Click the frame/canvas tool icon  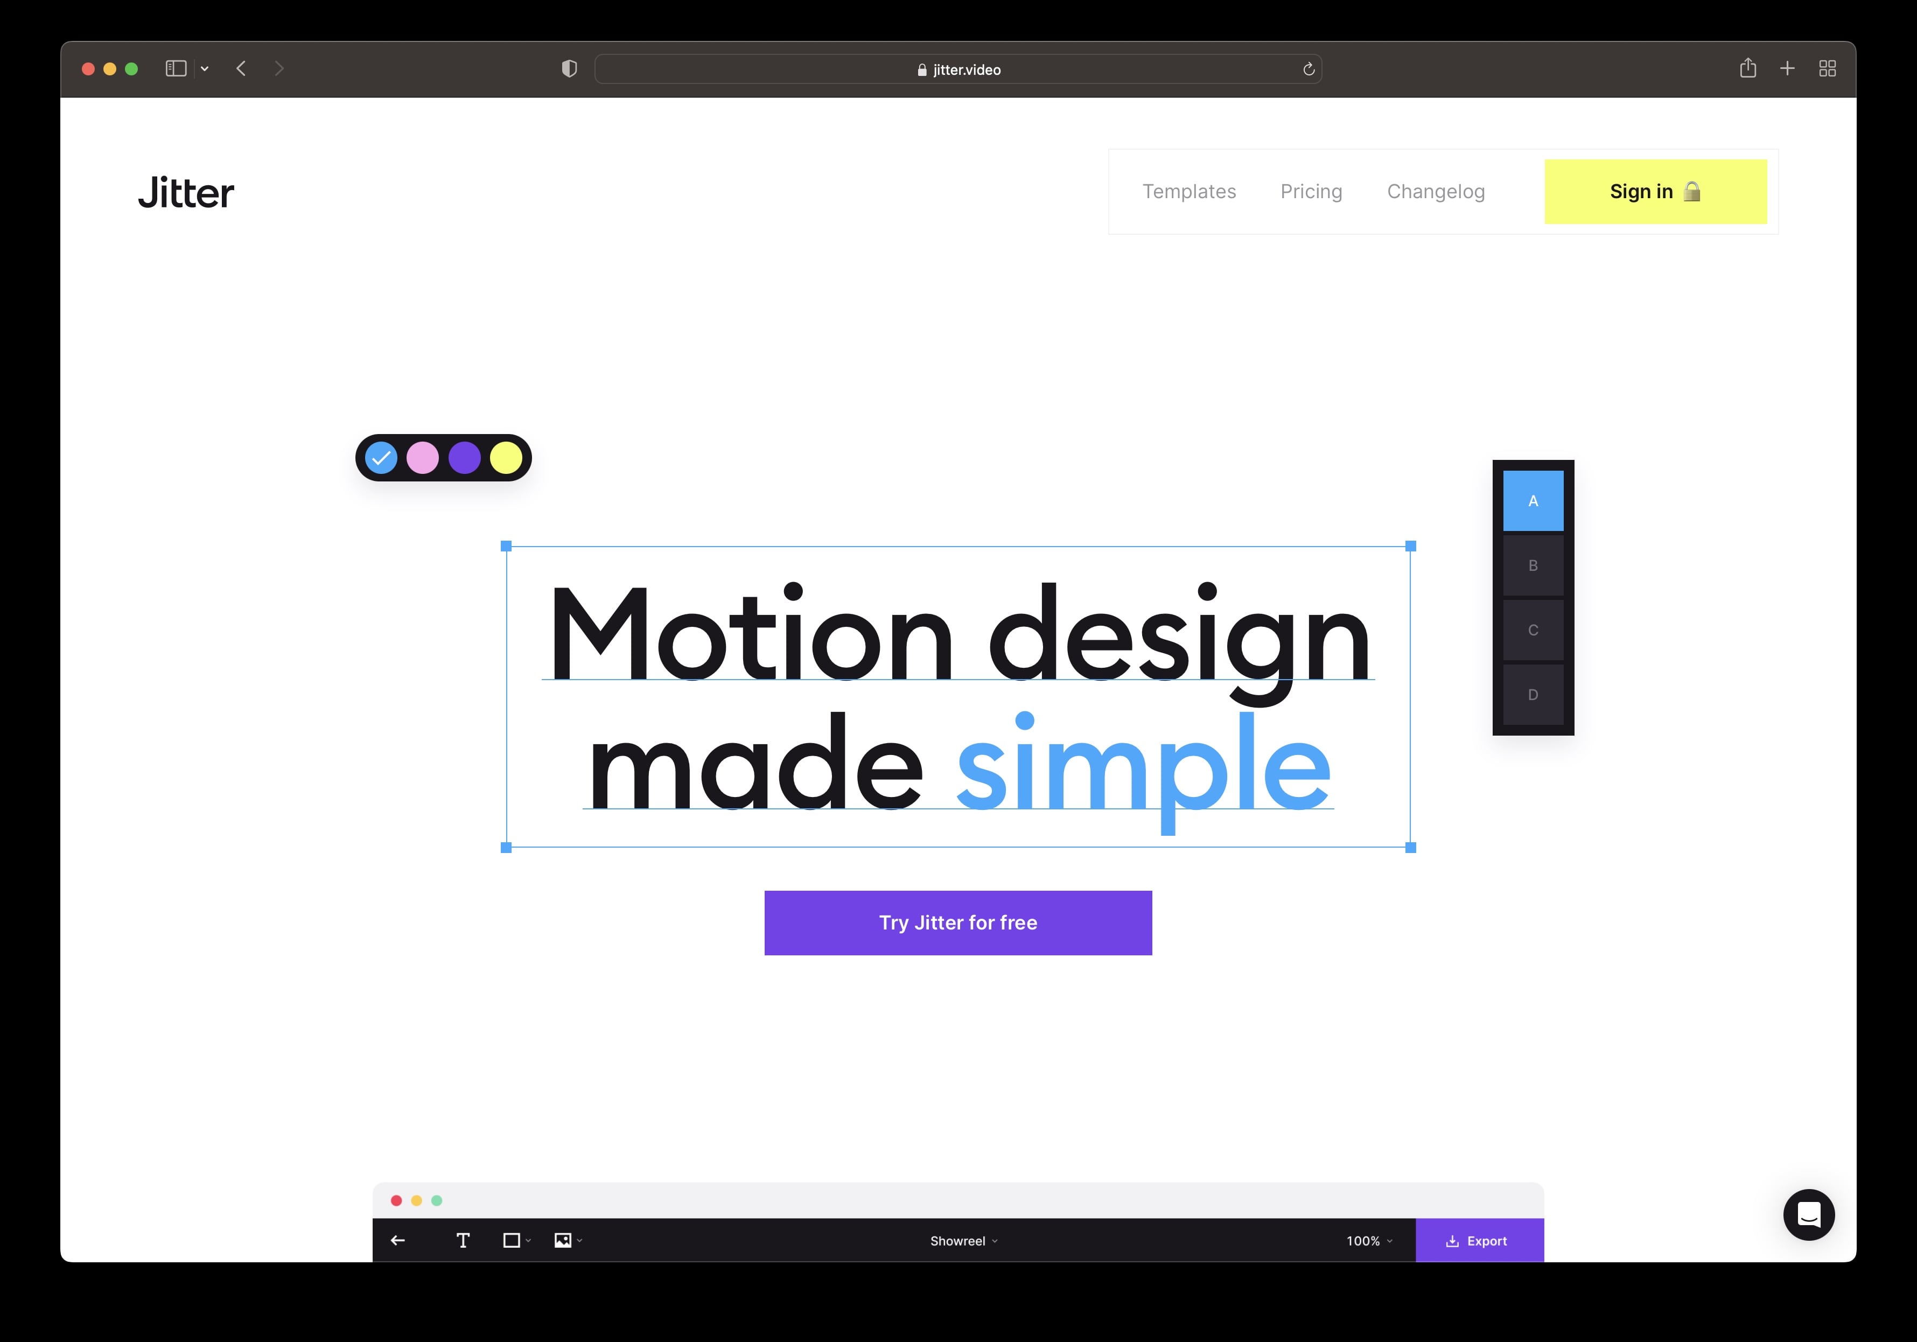[512, 1240]
